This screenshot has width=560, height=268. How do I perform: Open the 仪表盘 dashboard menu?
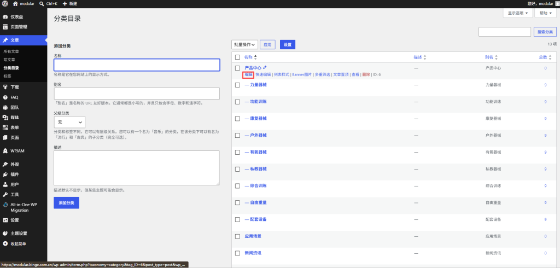click(24, 17)
